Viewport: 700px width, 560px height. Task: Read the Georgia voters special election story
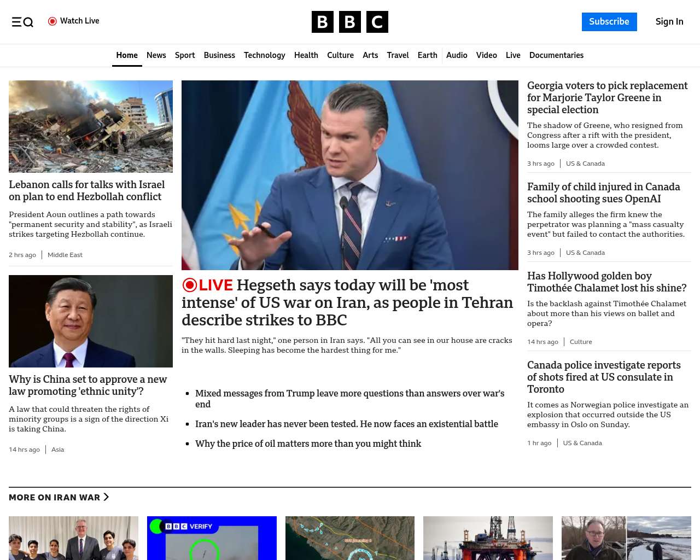tap(607, 97)
